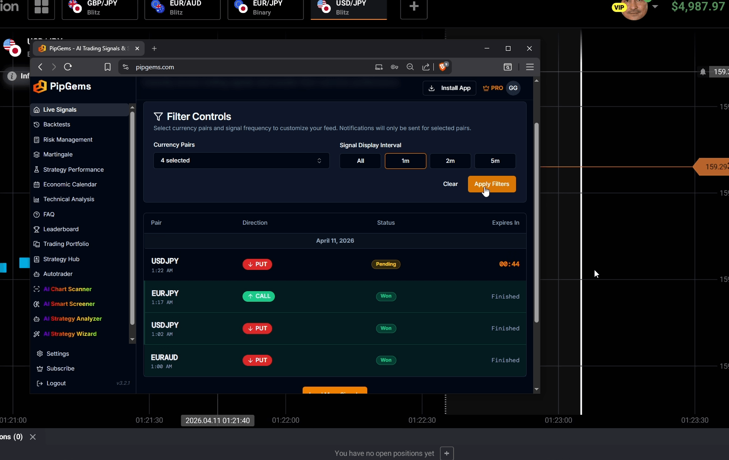Screen dimensions: 729x460
Task: Reload the pipgems.com page
Action: [68, 67]
